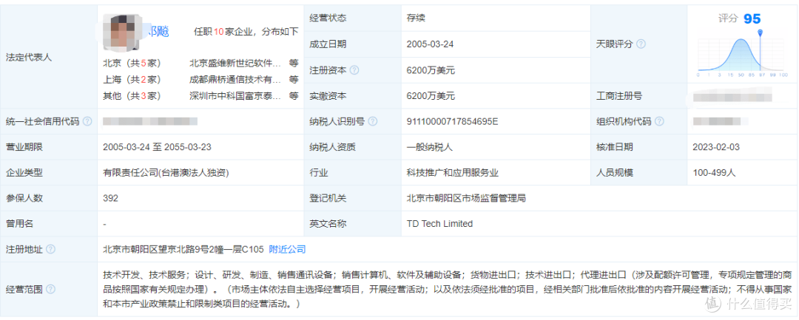Click the 科技推广和应用服务业 industry value
This screenshot has height=320, width=799.
[x=453, y=173]
